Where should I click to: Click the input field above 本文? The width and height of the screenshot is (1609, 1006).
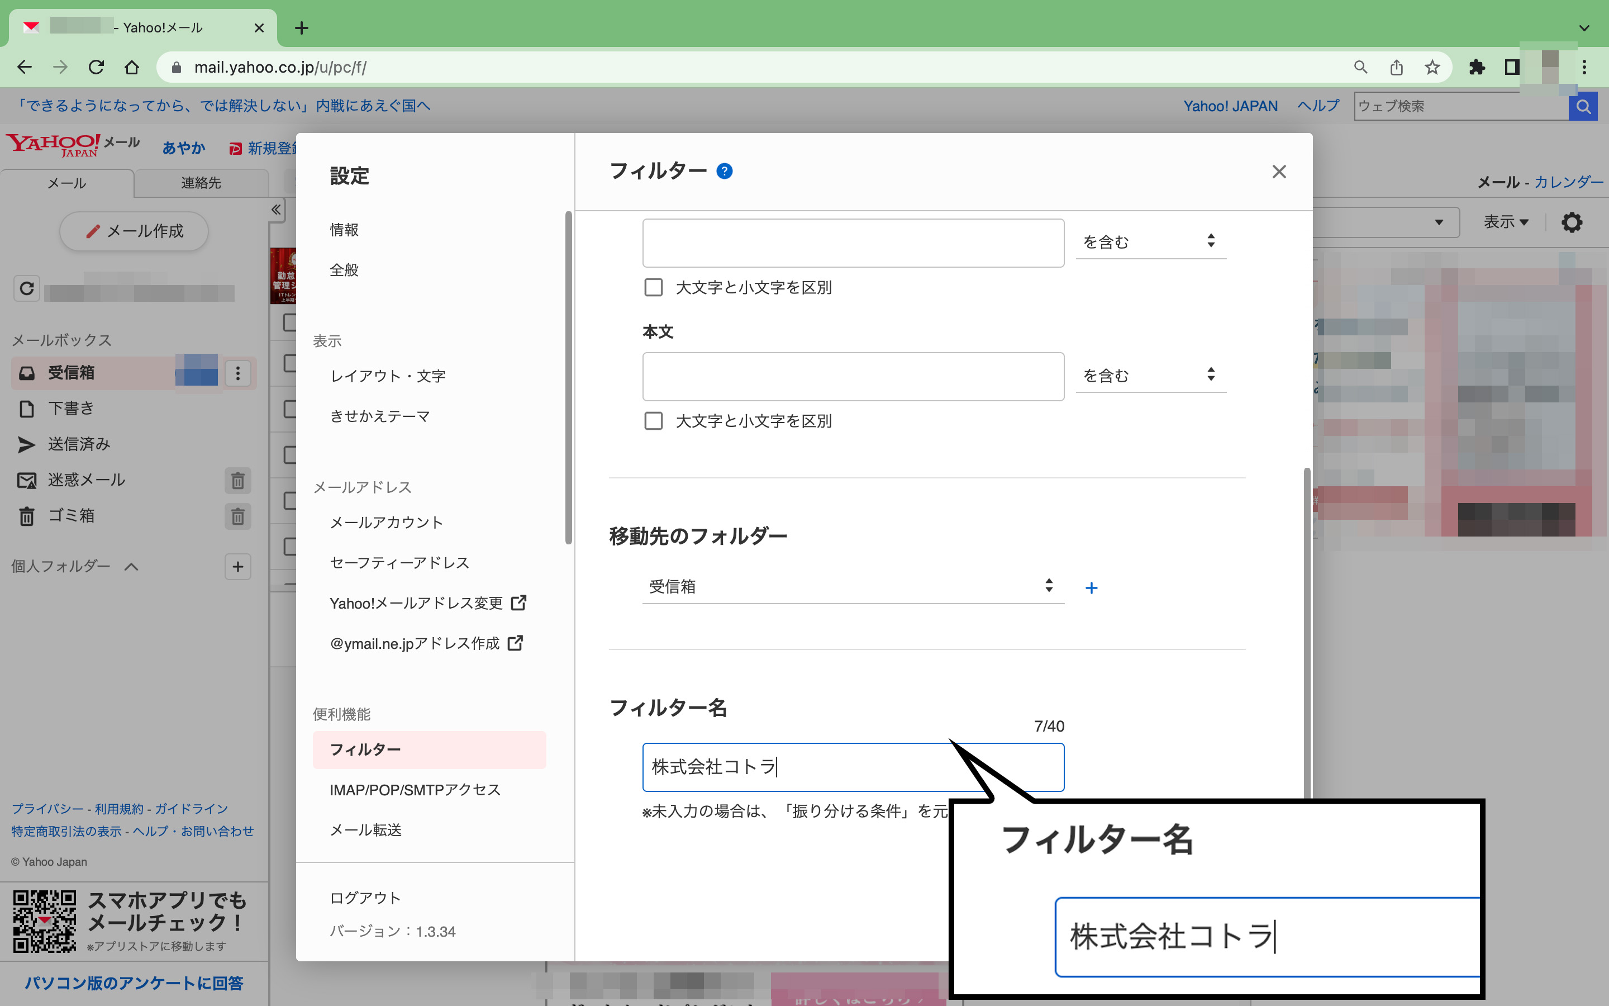point(853,243)
